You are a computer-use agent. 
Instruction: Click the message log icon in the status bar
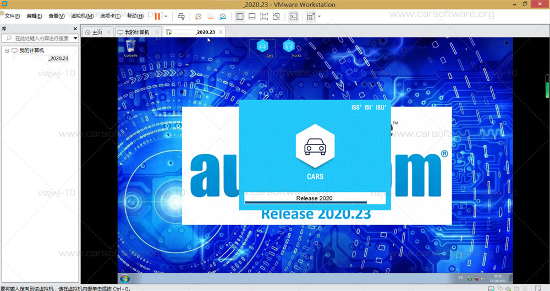click(x=538, y=289)
